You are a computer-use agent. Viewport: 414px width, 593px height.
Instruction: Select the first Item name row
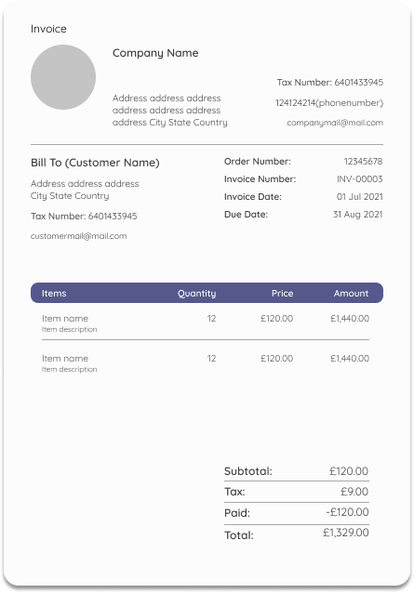[206, 323]
